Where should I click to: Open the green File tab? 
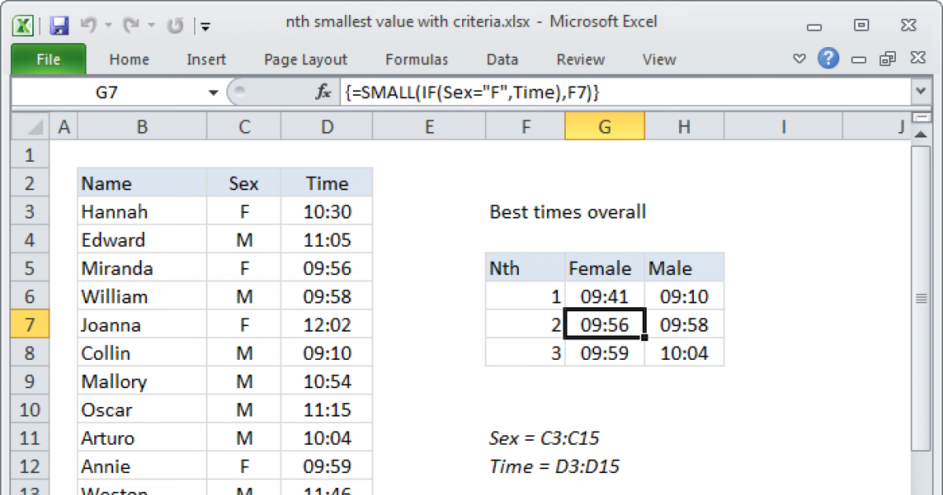tap(49, 60)
